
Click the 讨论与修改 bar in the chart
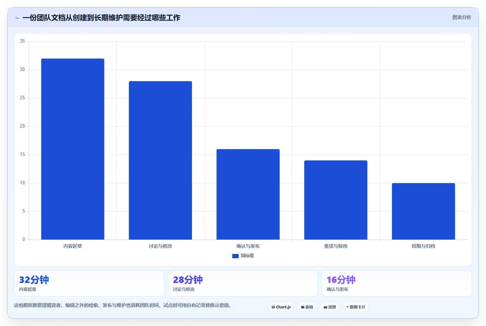[x=160, y=160]
